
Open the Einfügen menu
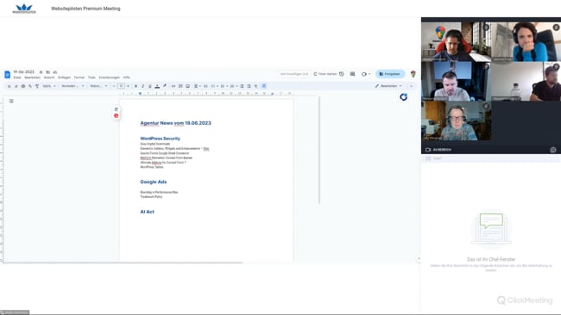point(65,77)
